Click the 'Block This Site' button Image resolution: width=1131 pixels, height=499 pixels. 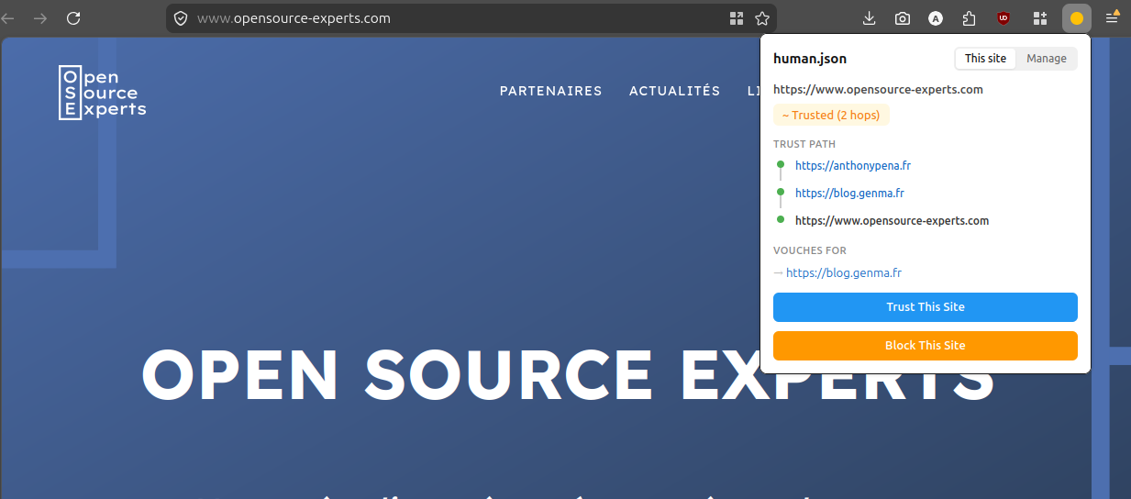pos(926,346)
